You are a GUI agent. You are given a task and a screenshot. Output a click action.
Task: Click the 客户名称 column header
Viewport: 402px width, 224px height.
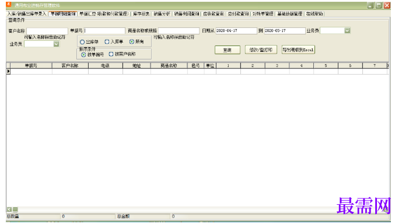click(x=70, y=65)
